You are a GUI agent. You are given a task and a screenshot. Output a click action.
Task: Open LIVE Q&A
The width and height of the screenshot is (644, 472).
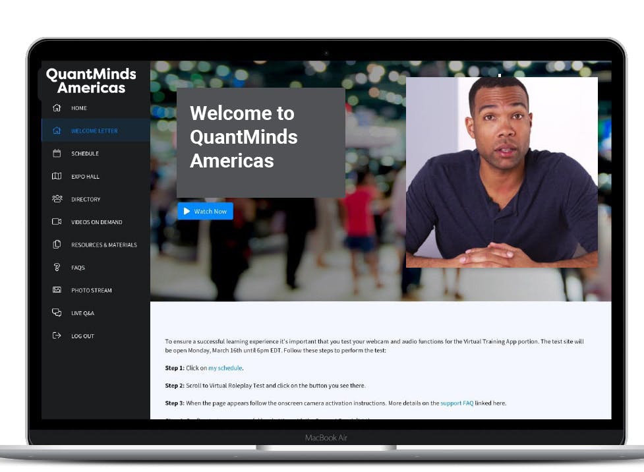82,313
